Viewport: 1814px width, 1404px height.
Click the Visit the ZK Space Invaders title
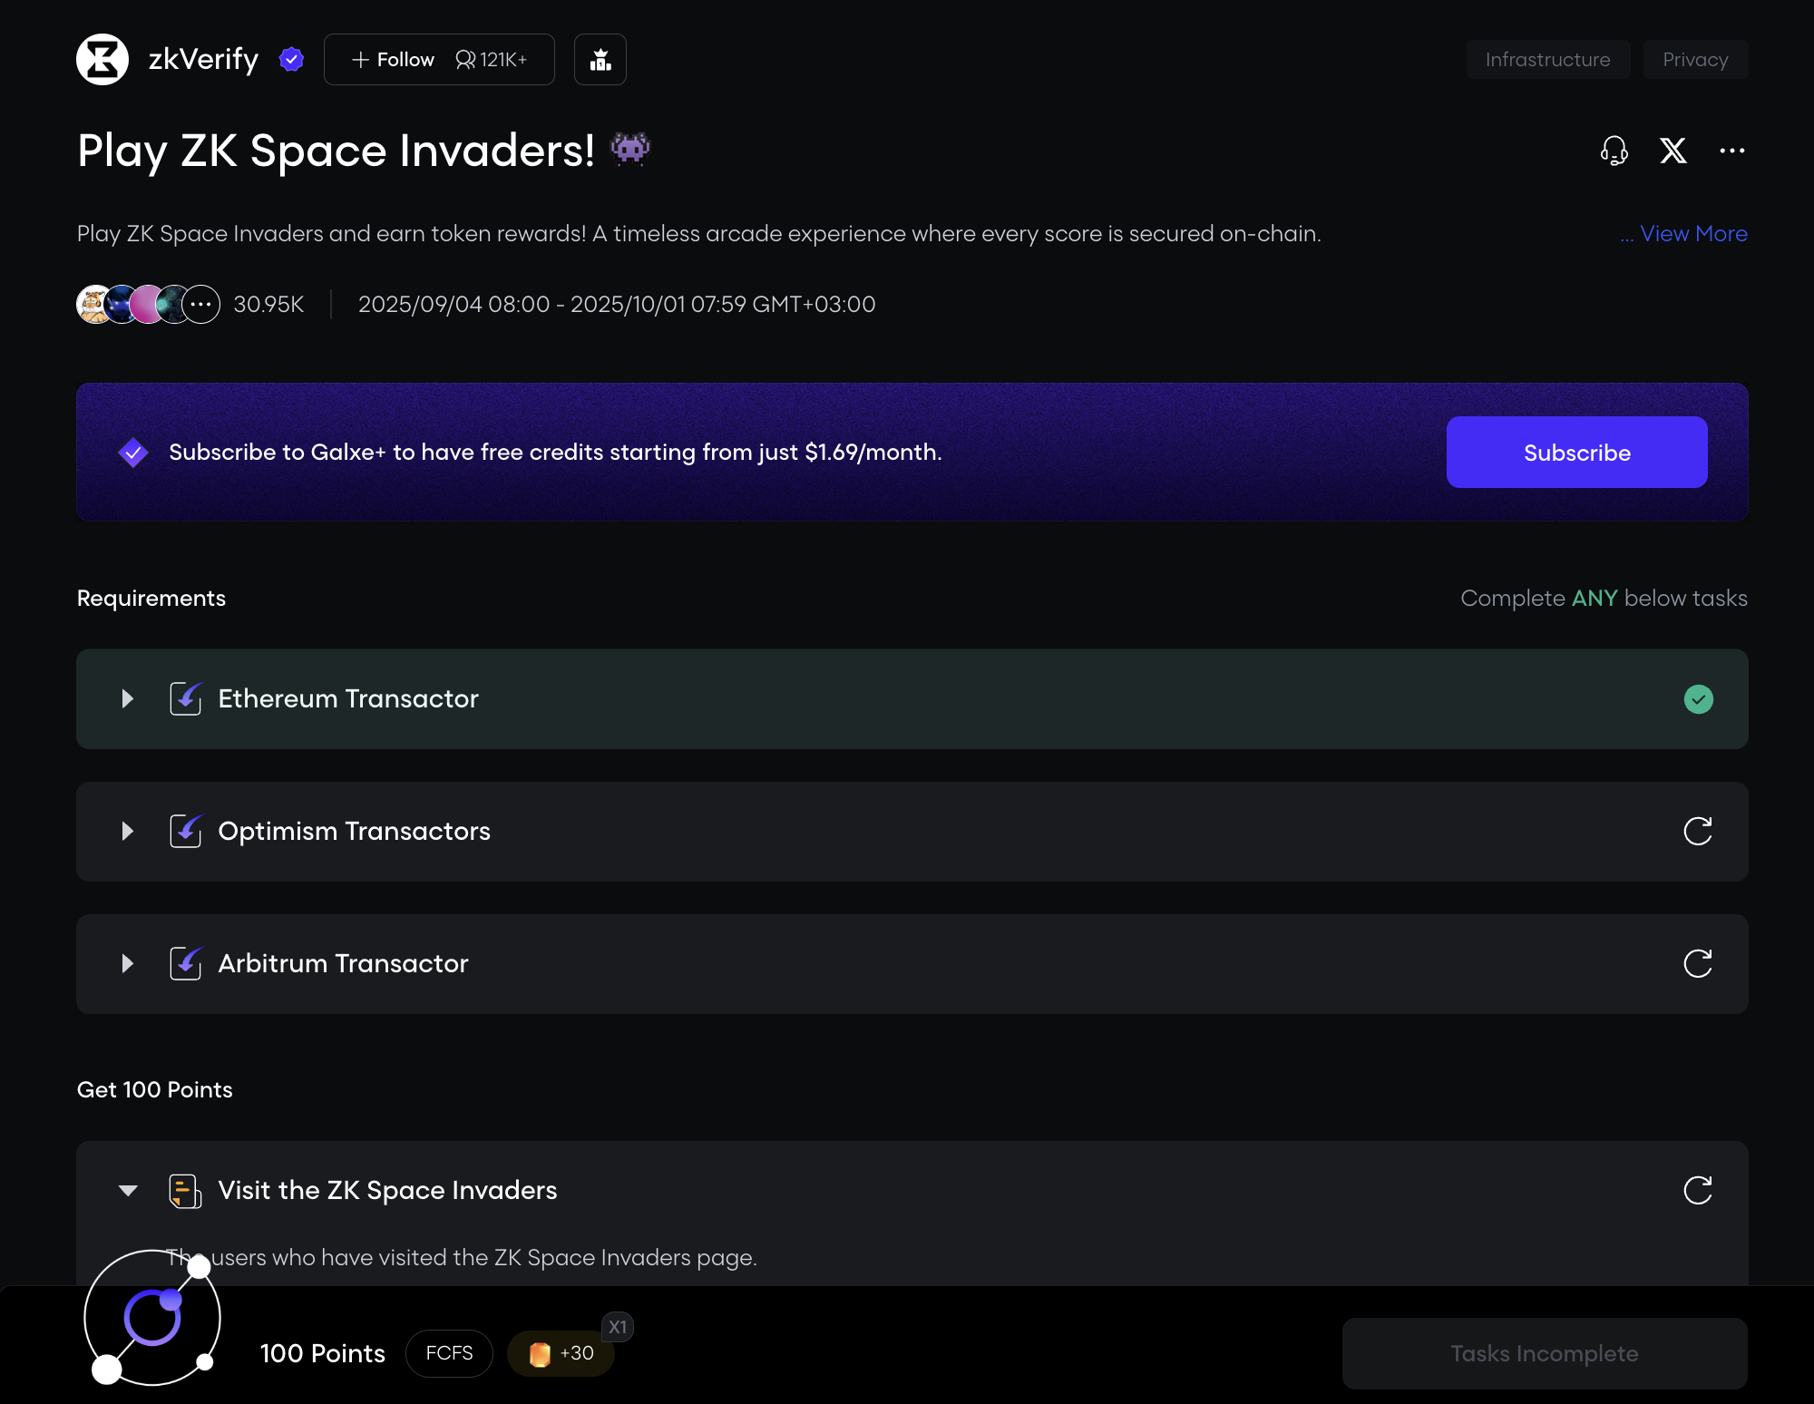click(x=388, y=1190)
